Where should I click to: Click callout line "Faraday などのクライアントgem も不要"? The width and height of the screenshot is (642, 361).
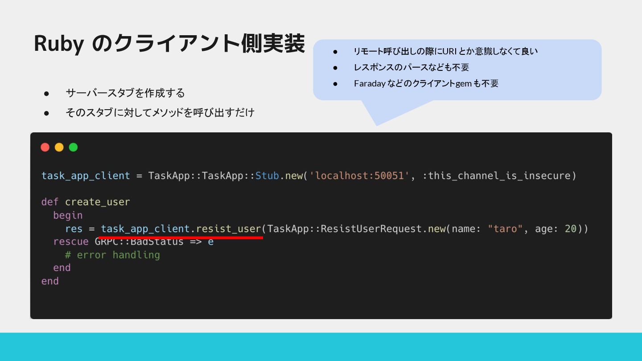[x=426, y=83]
